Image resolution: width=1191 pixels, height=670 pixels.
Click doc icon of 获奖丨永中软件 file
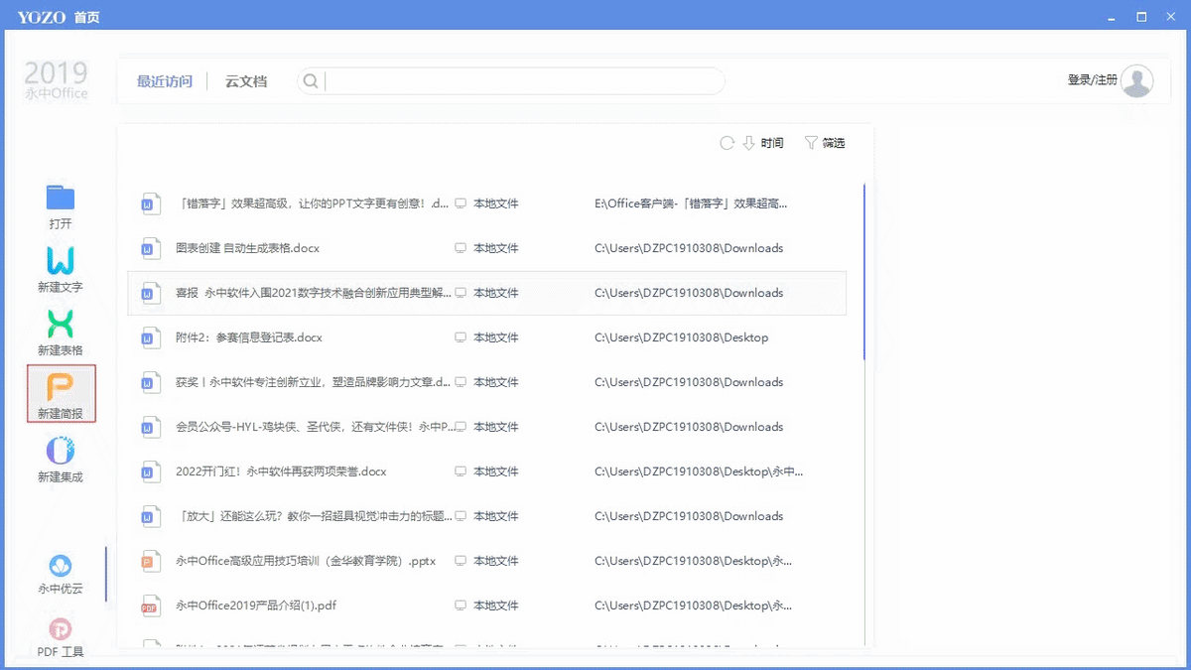[x=150, y=382]
